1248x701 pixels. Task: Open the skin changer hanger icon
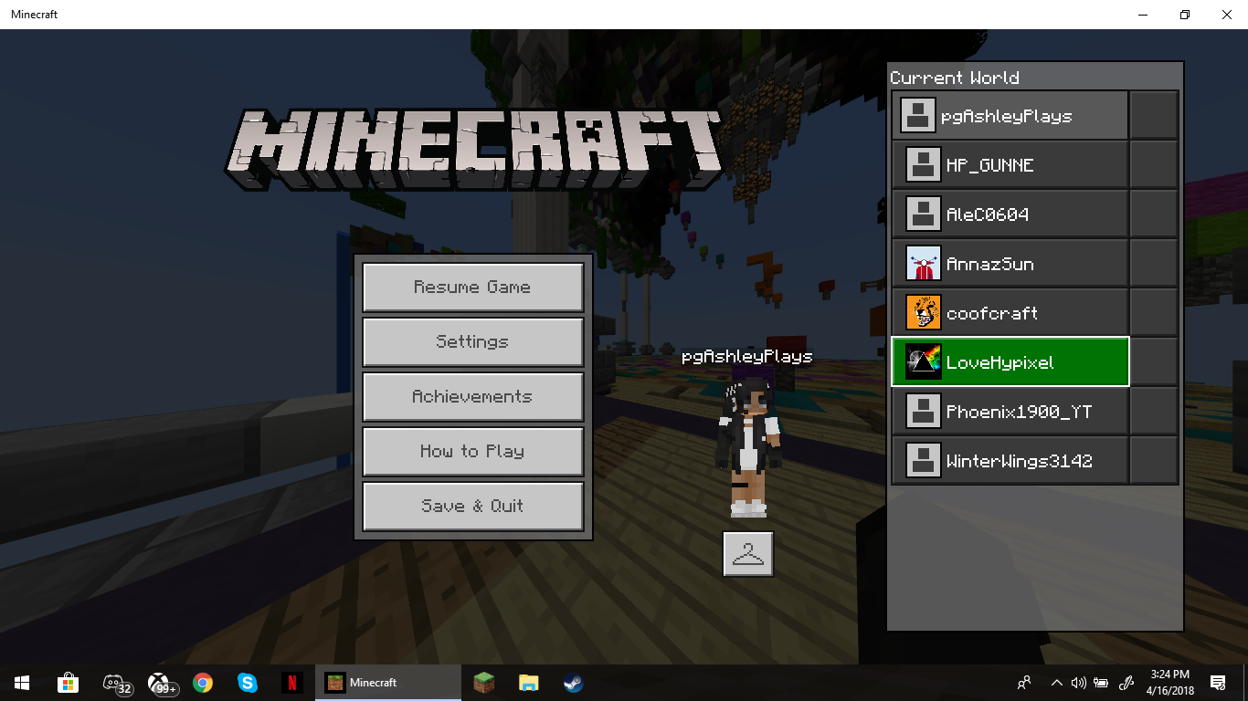click(748, 554)
